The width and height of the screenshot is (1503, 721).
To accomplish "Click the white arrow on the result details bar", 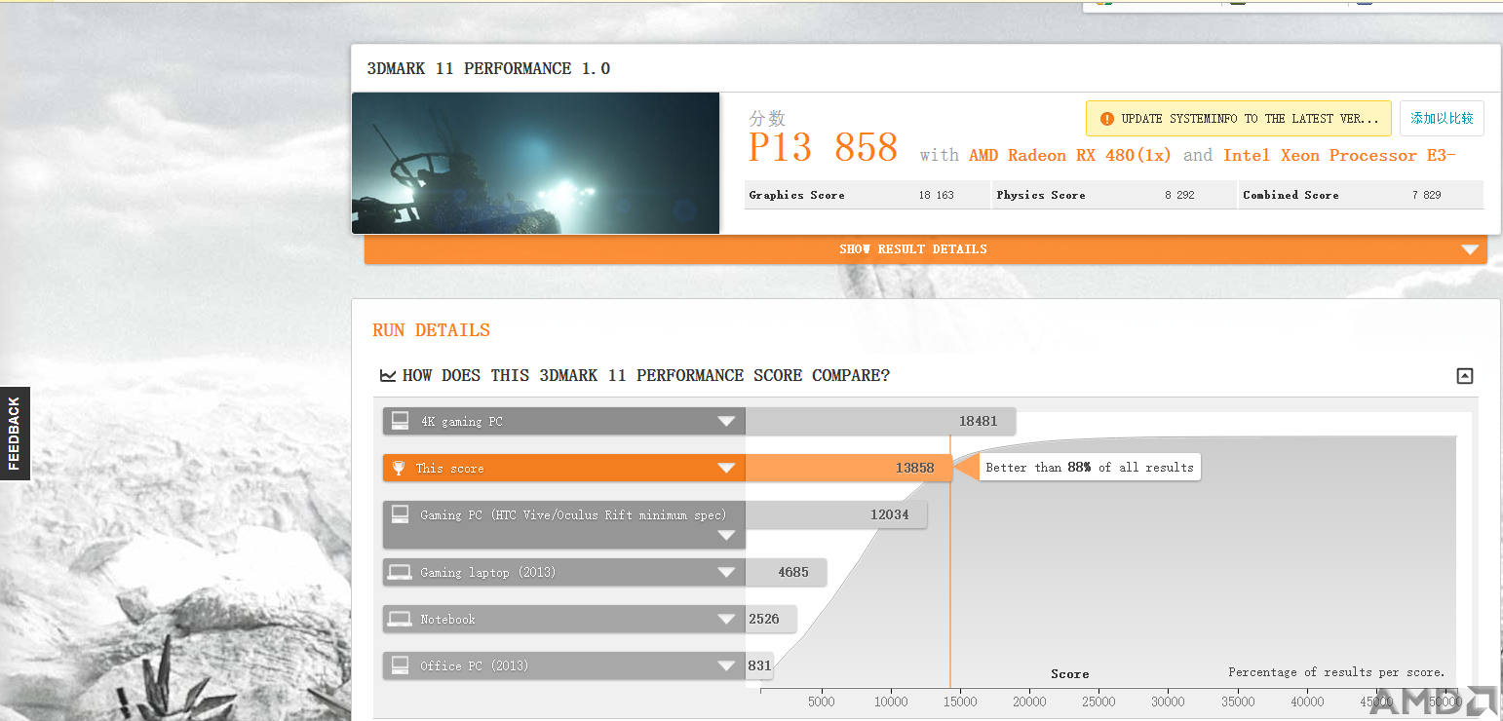I will (1470, 249).
